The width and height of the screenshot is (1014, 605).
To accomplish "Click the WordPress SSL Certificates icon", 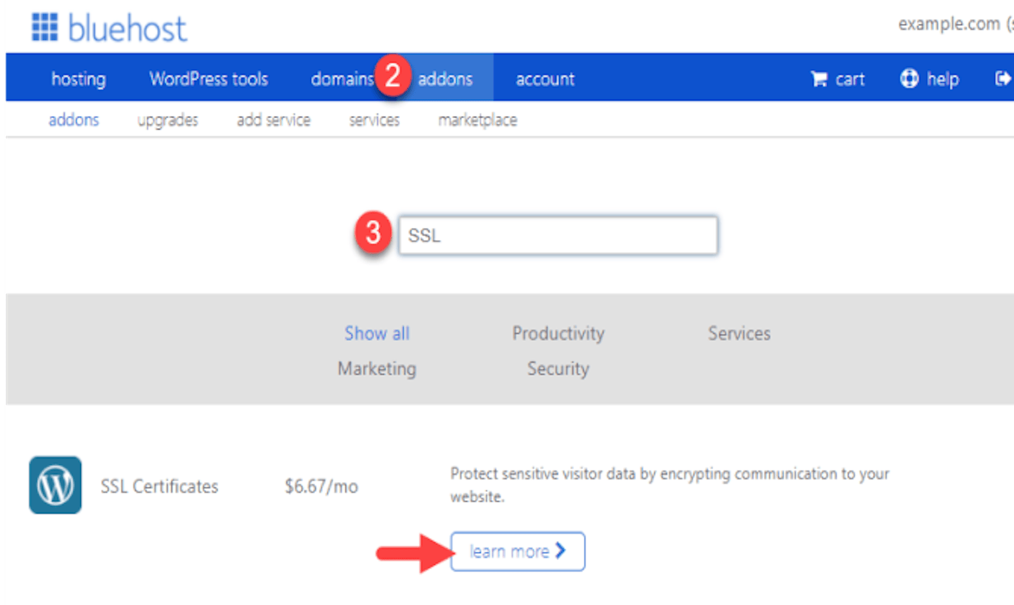I will [55, 485].
